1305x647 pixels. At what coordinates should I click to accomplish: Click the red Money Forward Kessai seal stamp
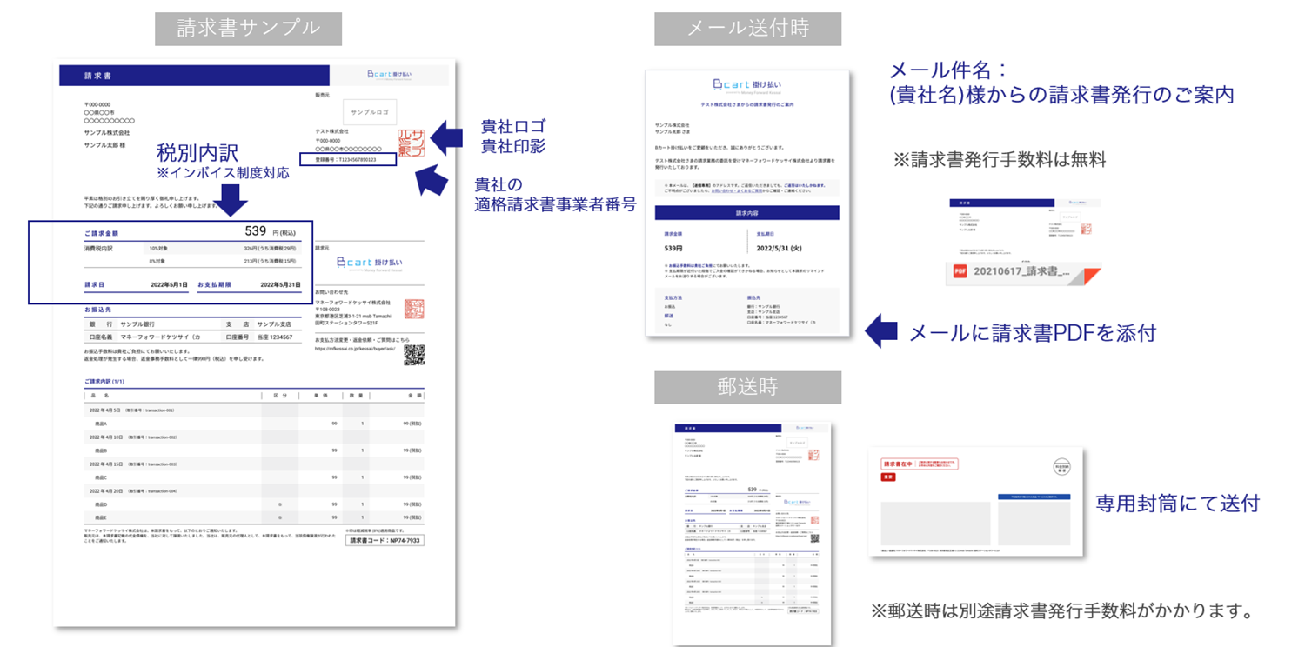(x=413, y=310)
